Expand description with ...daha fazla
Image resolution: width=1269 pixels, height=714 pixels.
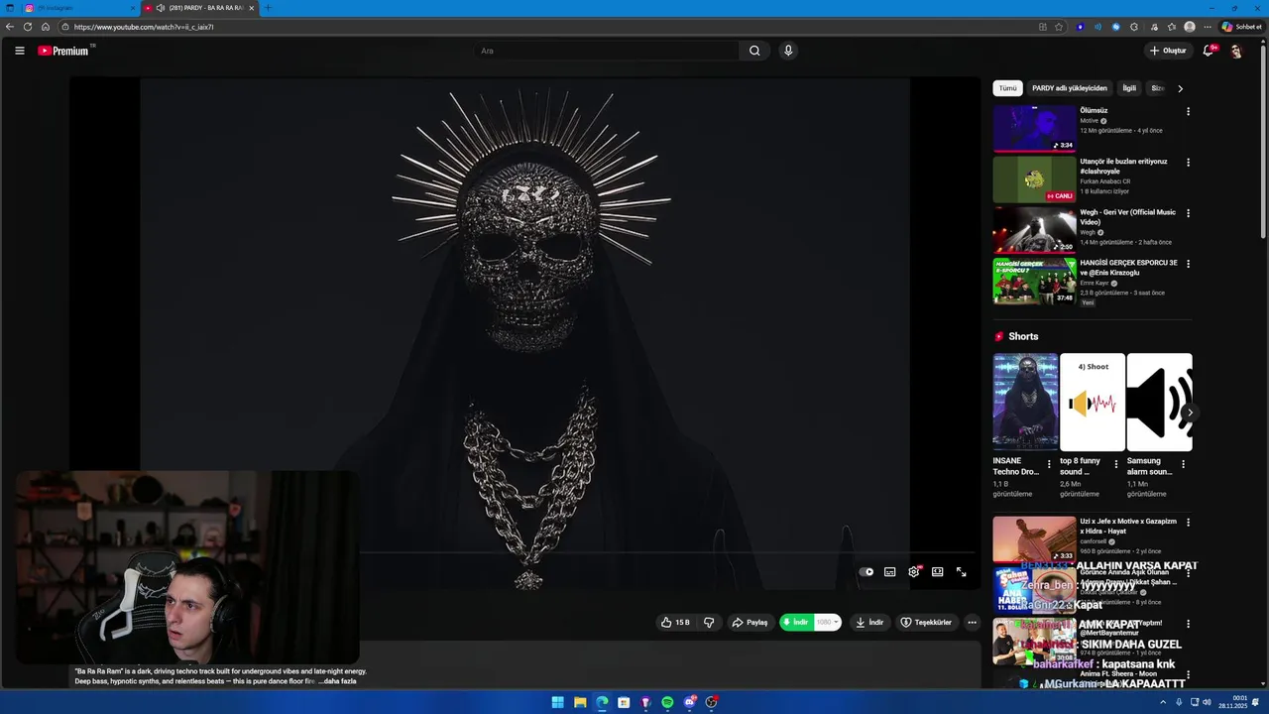pyautogui.click(x=337, y=681)
